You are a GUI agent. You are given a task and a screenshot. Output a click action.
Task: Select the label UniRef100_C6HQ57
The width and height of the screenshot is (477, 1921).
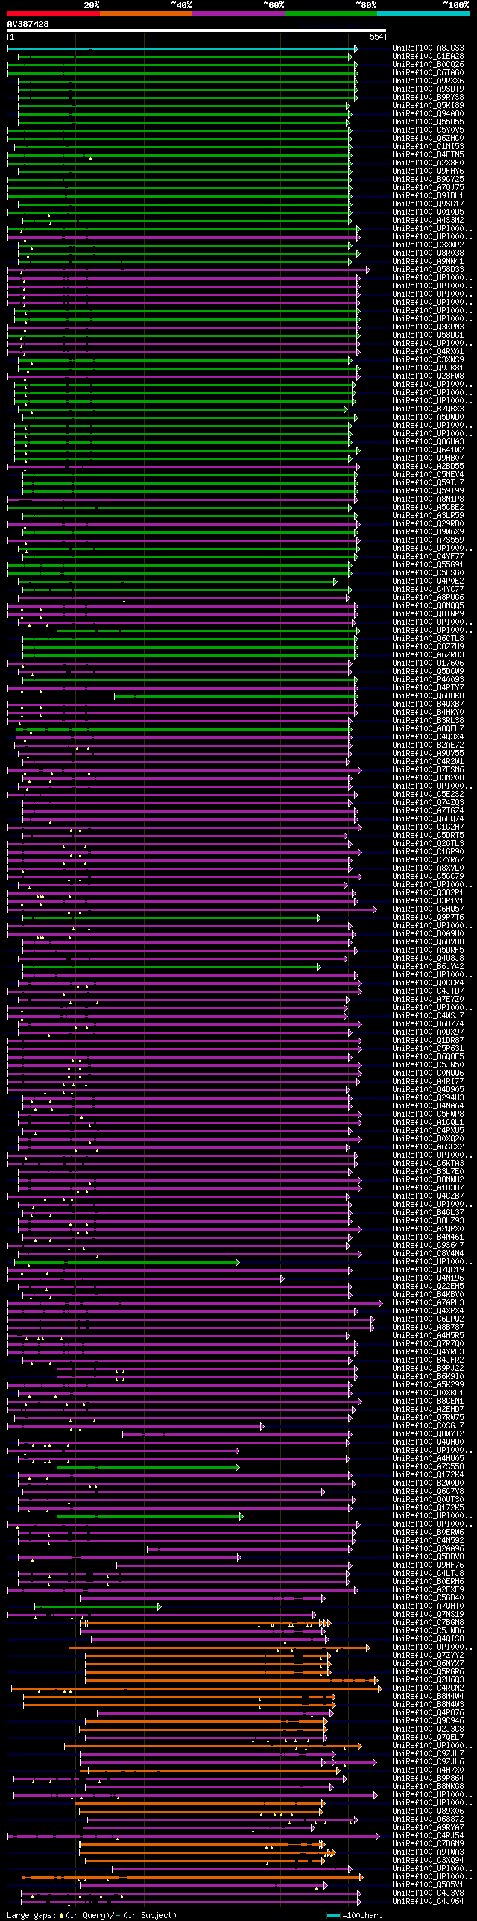point(428,909)
